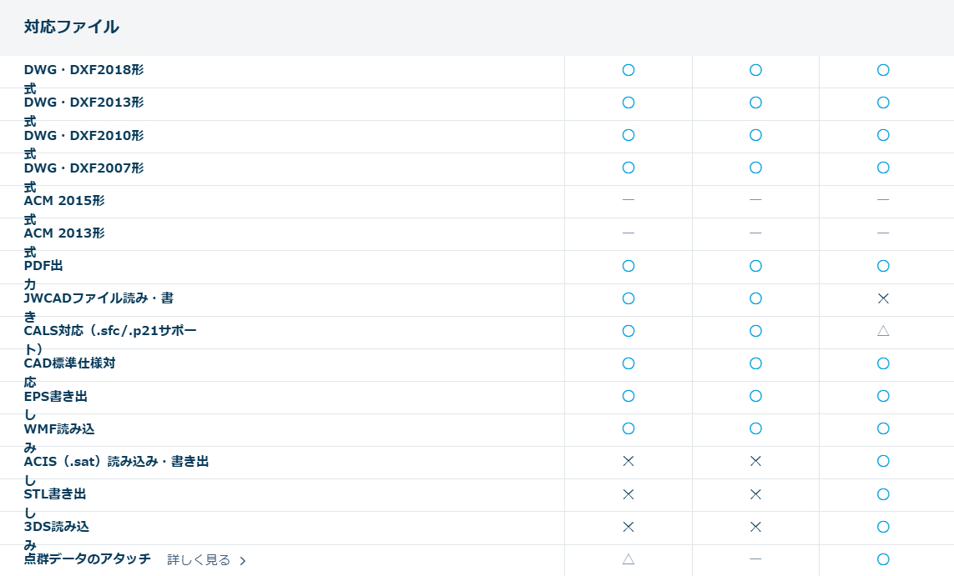
Task: Select the WMF読み込み row label
Action: click(59, 429)
